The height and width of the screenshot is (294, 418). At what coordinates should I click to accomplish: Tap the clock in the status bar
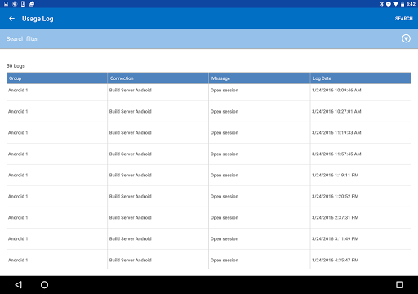click(411, 4)
